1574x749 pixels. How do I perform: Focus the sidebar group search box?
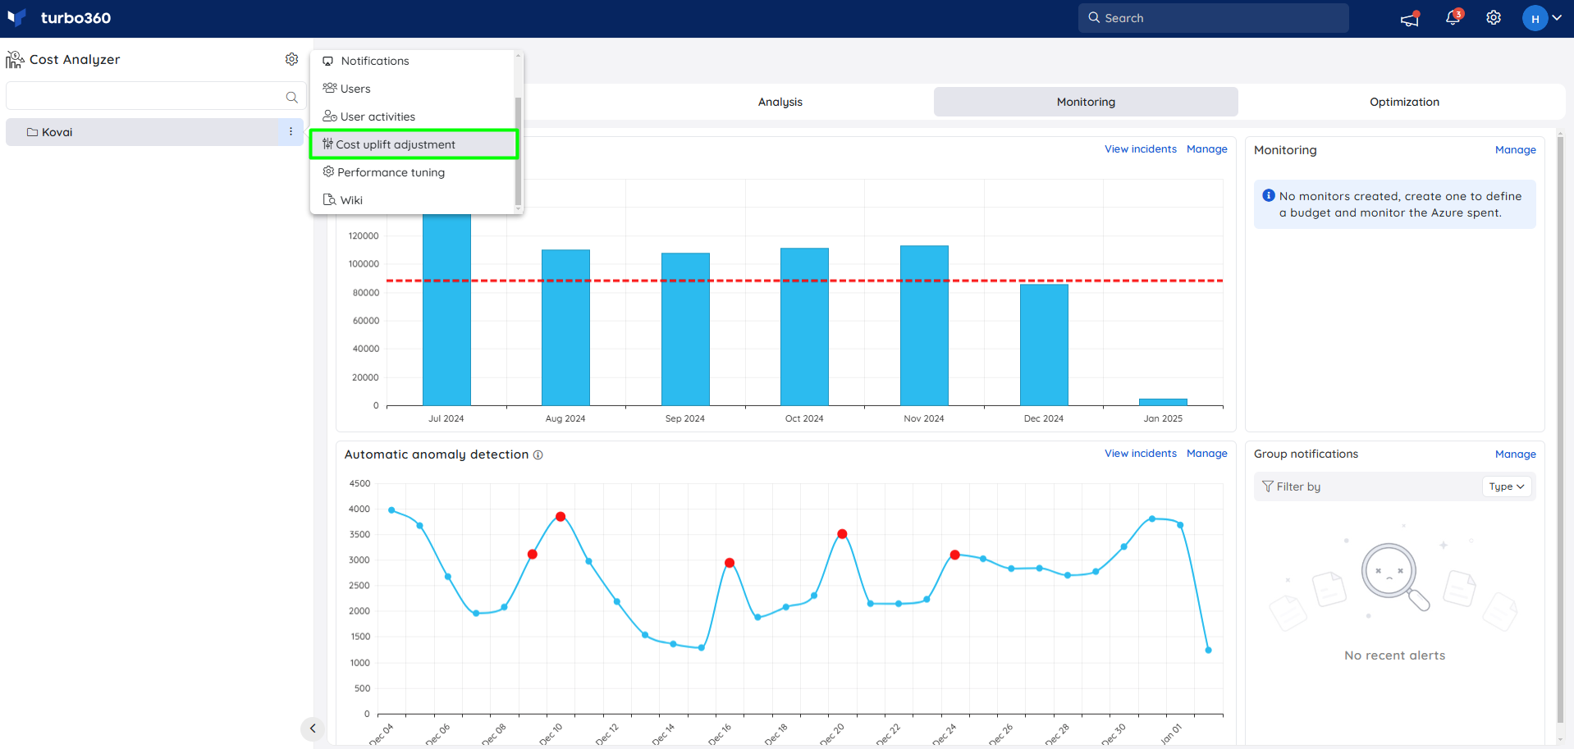[x=156, y=96]
